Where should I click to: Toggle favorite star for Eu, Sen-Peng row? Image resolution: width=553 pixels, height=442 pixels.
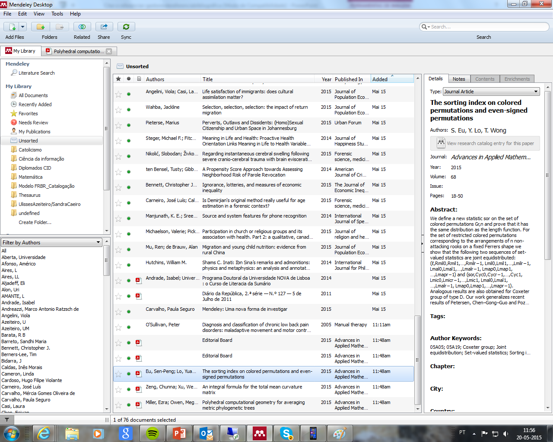(118, 374)
